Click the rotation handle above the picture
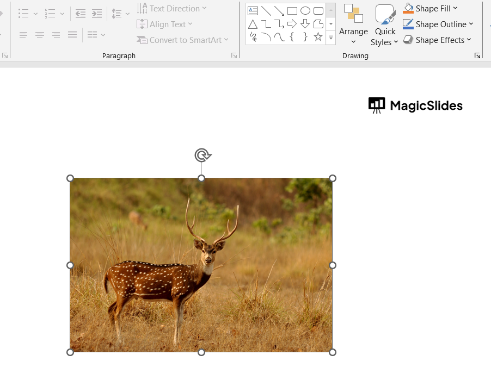Viewport: 491px width, 380px height. point(202,155)
